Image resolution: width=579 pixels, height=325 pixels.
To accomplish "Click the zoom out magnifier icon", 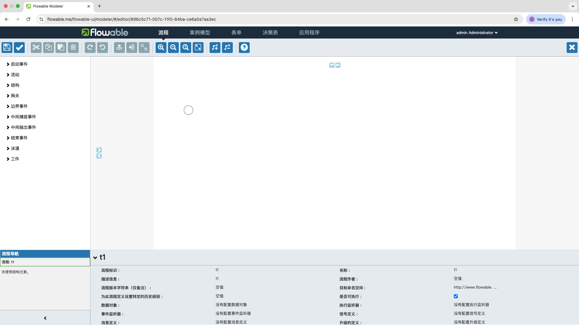I will [x=173, y=47].
